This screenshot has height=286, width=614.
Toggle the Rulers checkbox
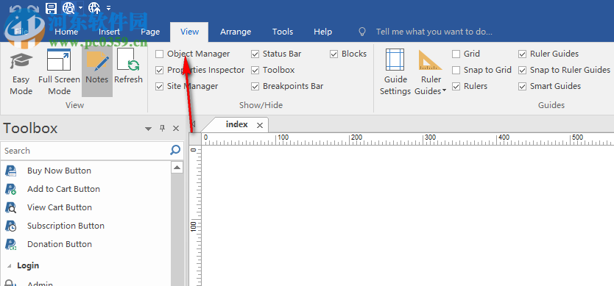pyautogui.click(x=456, y=86)
